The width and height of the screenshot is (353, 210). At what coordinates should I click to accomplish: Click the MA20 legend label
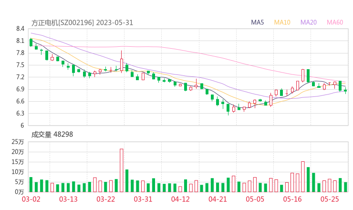point(309,22)
